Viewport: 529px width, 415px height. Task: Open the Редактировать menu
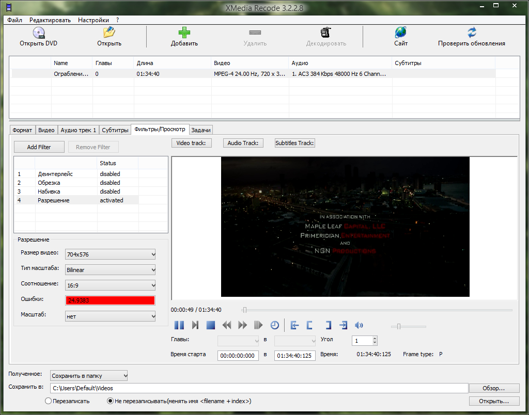(x=50, y=20)
